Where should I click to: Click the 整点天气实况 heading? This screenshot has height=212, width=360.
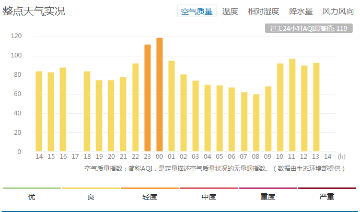33,11
